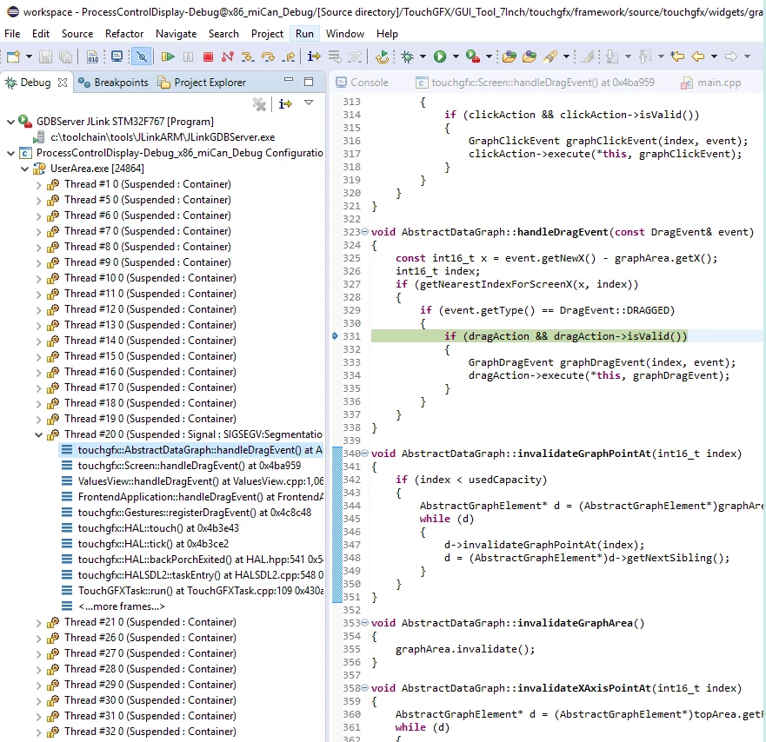Click the green Run button

440,56
